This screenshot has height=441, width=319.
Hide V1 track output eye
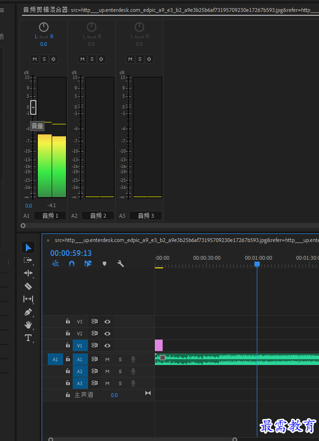pyautogui.click(x=107, y=345)
